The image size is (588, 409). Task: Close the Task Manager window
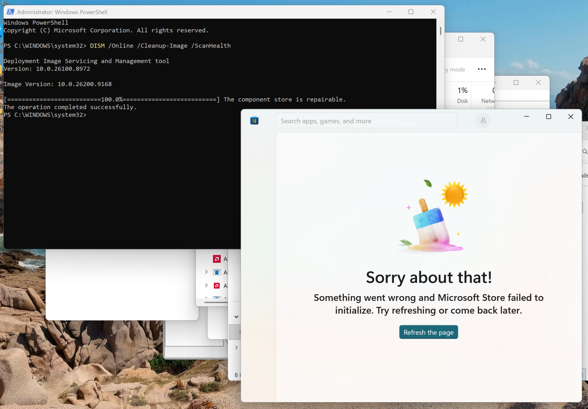[483, 39]
